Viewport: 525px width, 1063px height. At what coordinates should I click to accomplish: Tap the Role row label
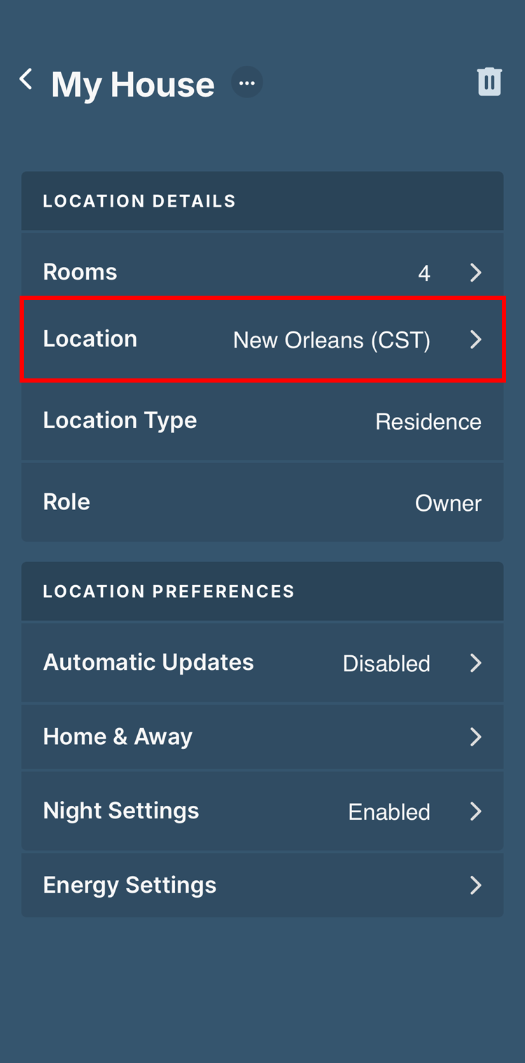[66, 502]
